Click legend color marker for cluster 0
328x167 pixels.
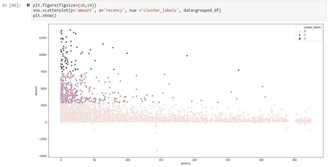pos(299,31)
